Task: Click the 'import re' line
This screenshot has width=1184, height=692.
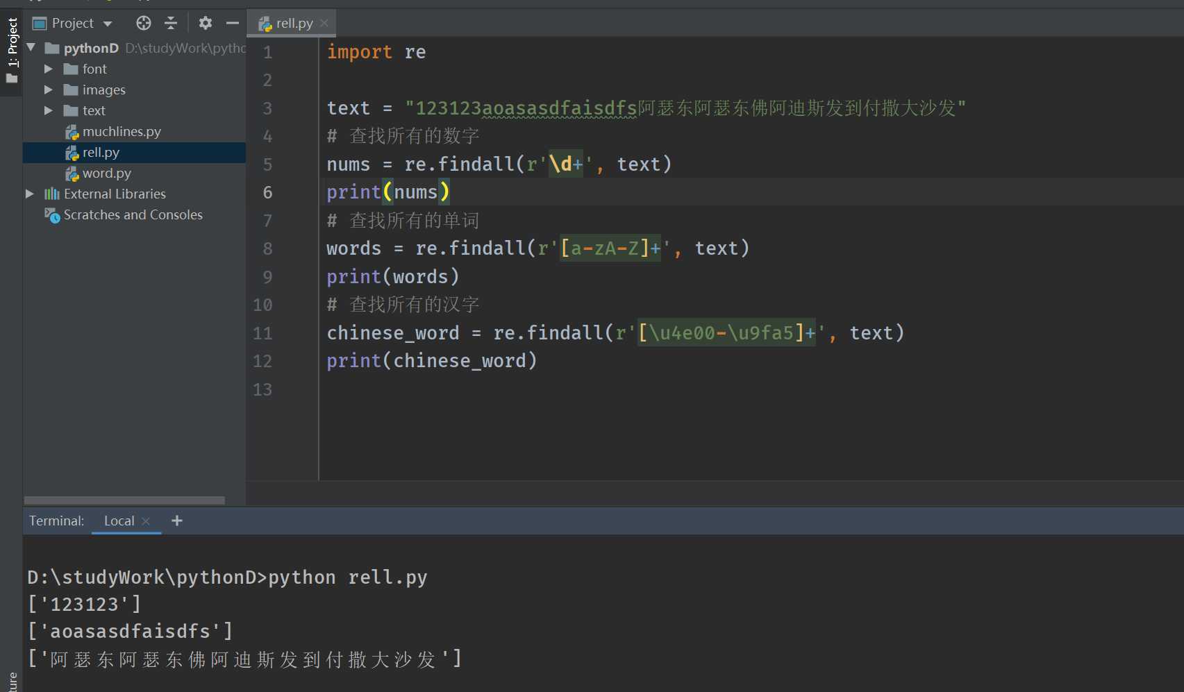Action: [376, 52]
